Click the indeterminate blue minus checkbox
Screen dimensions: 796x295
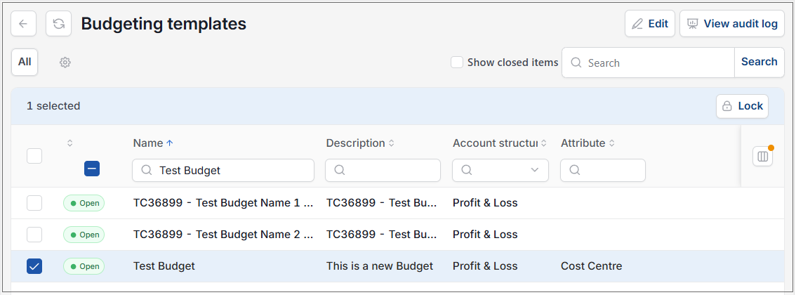coord(92,169)
